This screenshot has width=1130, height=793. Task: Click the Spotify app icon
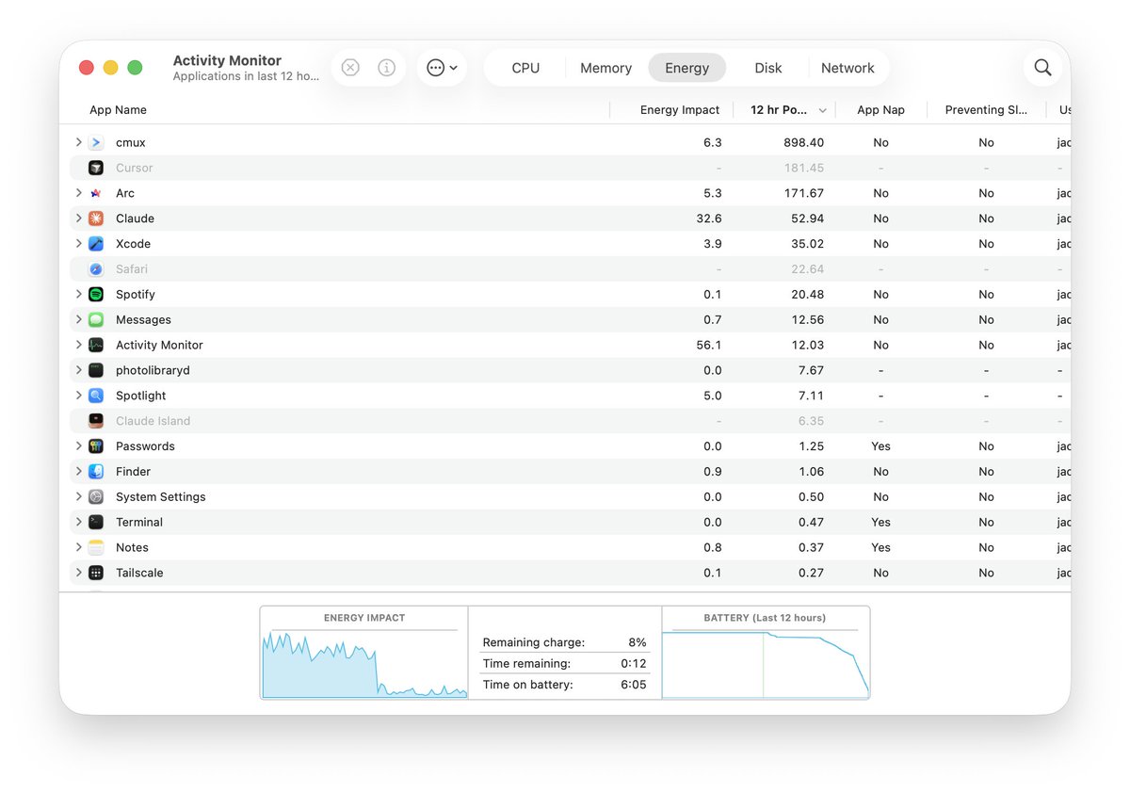pos(96,295)
